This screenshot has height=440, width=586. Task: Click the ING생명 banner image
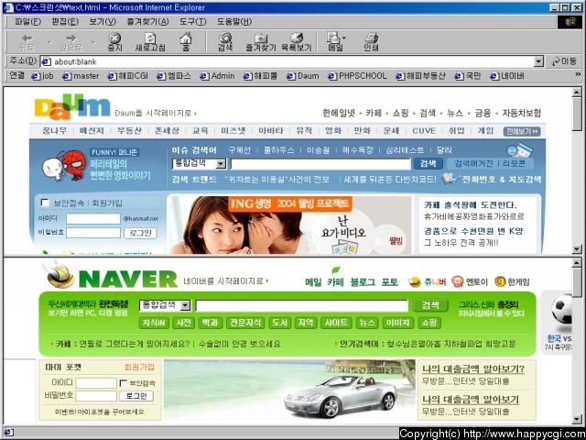pyautogui.click(x=289, y=225)
